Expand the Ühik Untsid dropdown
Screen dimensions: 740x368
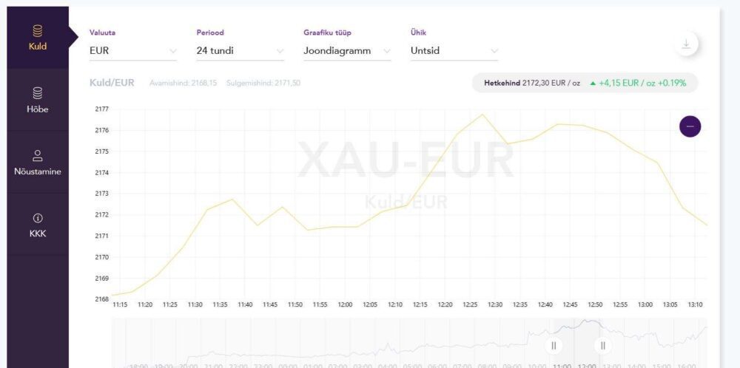pos(454,51)
